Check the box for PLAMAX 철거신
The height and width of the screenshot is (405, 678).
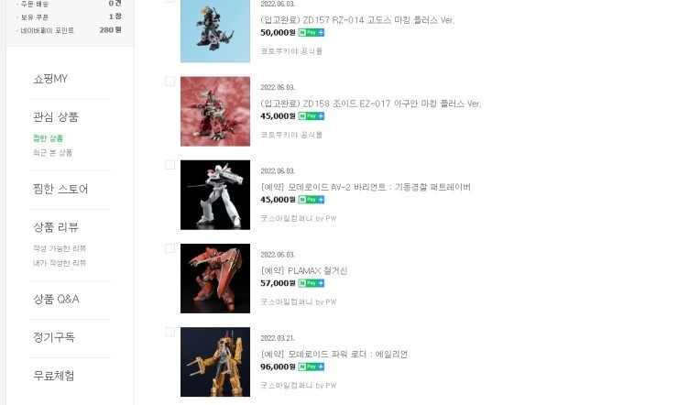(x=169, y=248)
